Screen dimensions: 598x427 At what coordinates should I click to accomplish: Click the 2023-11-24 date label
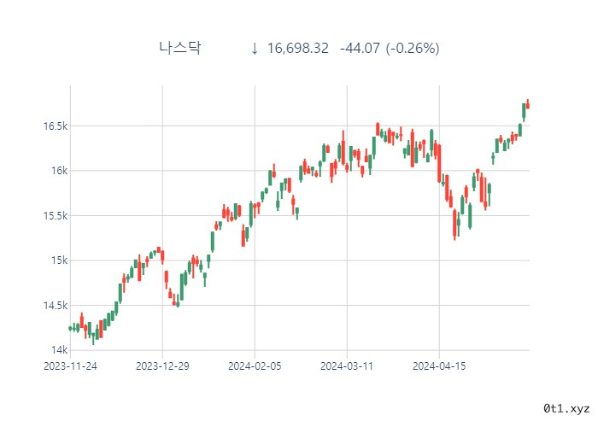click(x=70, y=366)
